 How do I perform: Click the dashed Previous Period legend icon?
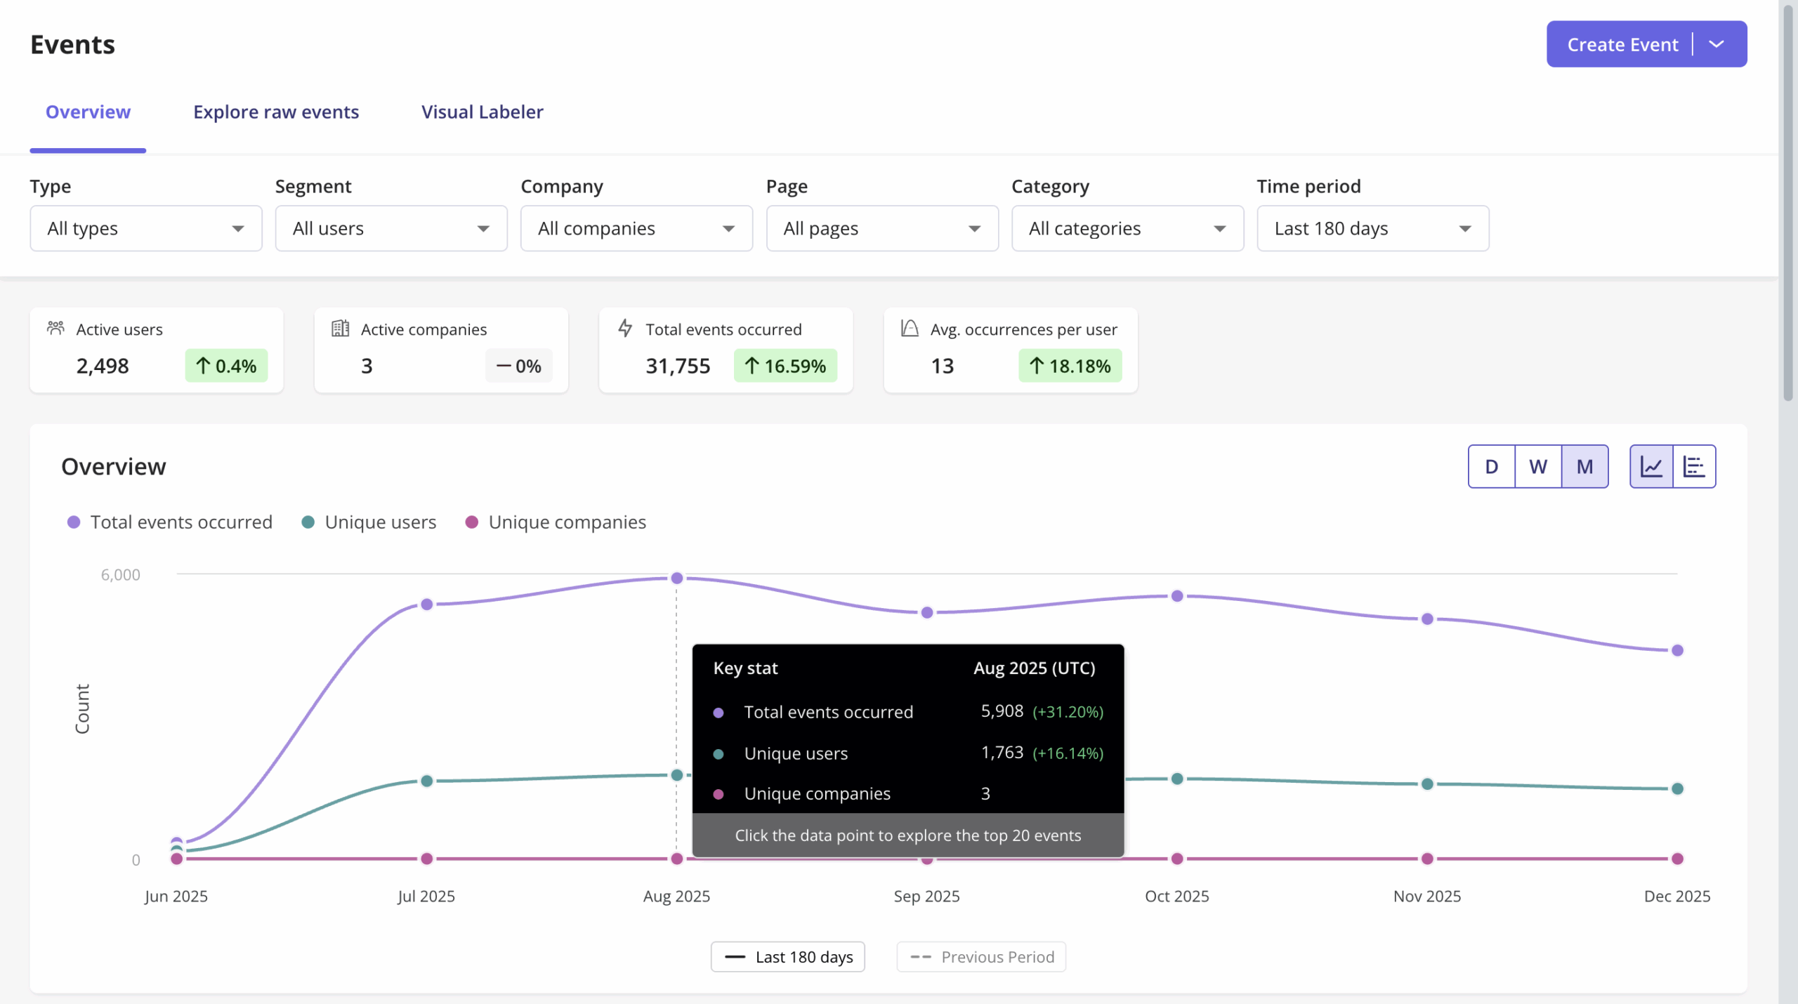click(x=921, y=956)
